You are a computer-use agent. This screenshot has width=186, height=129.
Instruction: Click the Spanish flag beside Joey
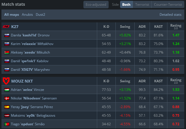click(7, 107)
